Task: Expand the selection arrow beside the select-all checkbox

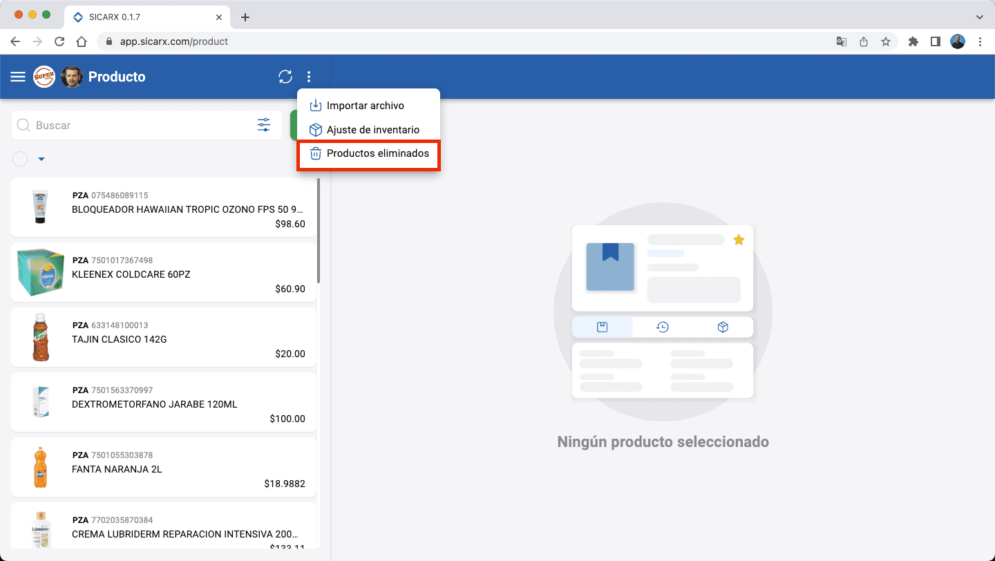Action: pyautogui.click(x=41, y=159)
